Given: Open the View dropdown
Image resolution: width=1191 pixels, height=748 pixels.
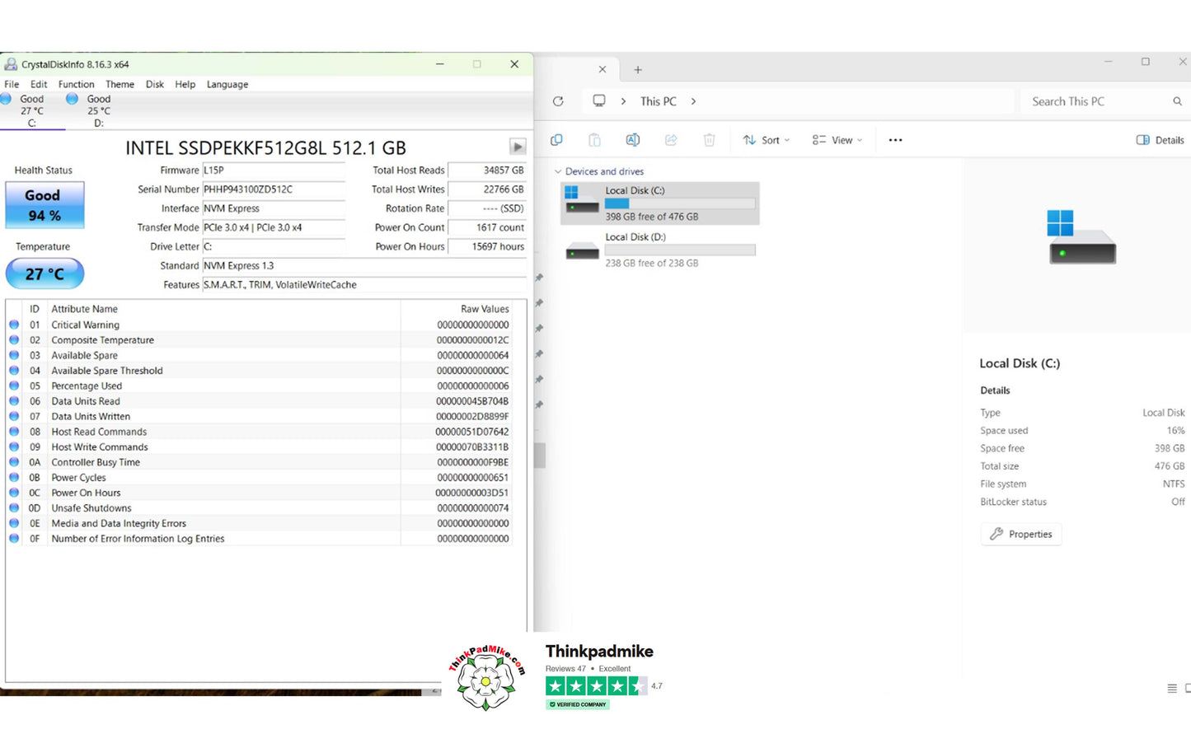Looking at the screenshot, I should click(x=837, y=140).
